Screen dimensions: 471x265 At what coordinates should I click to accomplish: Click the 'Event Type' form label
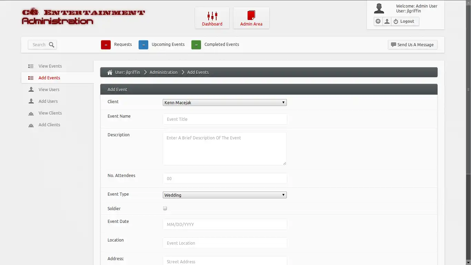coord(118,194)
